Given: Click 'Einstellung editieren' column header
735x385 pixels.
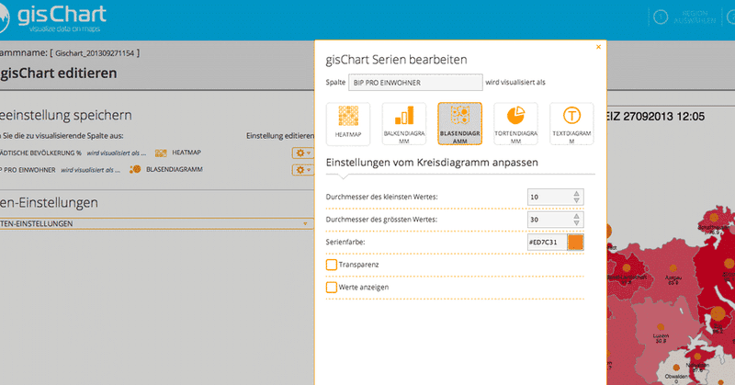Looking at the screenshot, I should (280, 135).
